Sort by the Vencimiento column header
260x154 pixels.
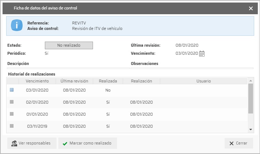[37, 81]
